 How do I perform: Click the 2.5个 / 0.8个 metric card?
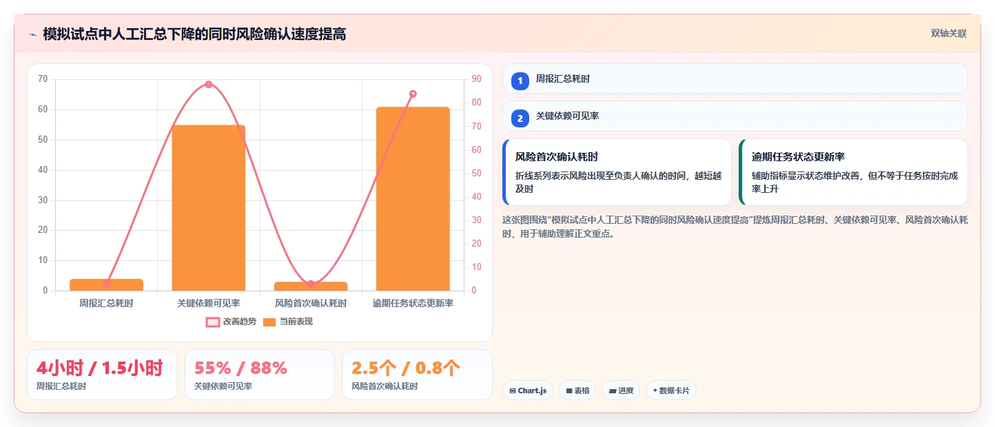coord(417,375)
